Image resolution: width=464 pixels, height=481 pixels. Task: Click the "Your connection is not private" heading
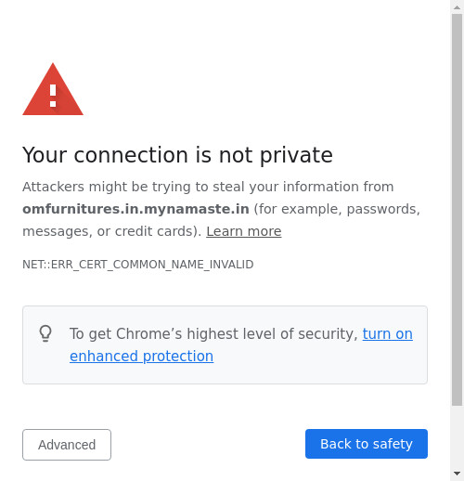point(177,155)
